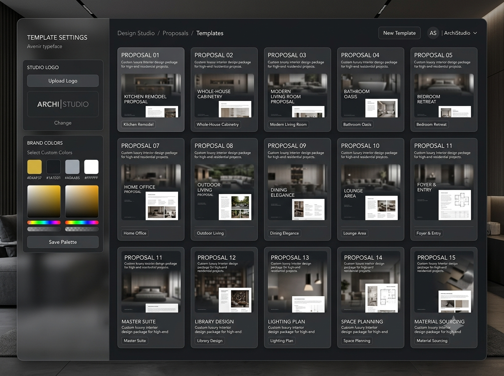Navigate to Proposals breadcrumb
The image size is (504, 376).
176,33
